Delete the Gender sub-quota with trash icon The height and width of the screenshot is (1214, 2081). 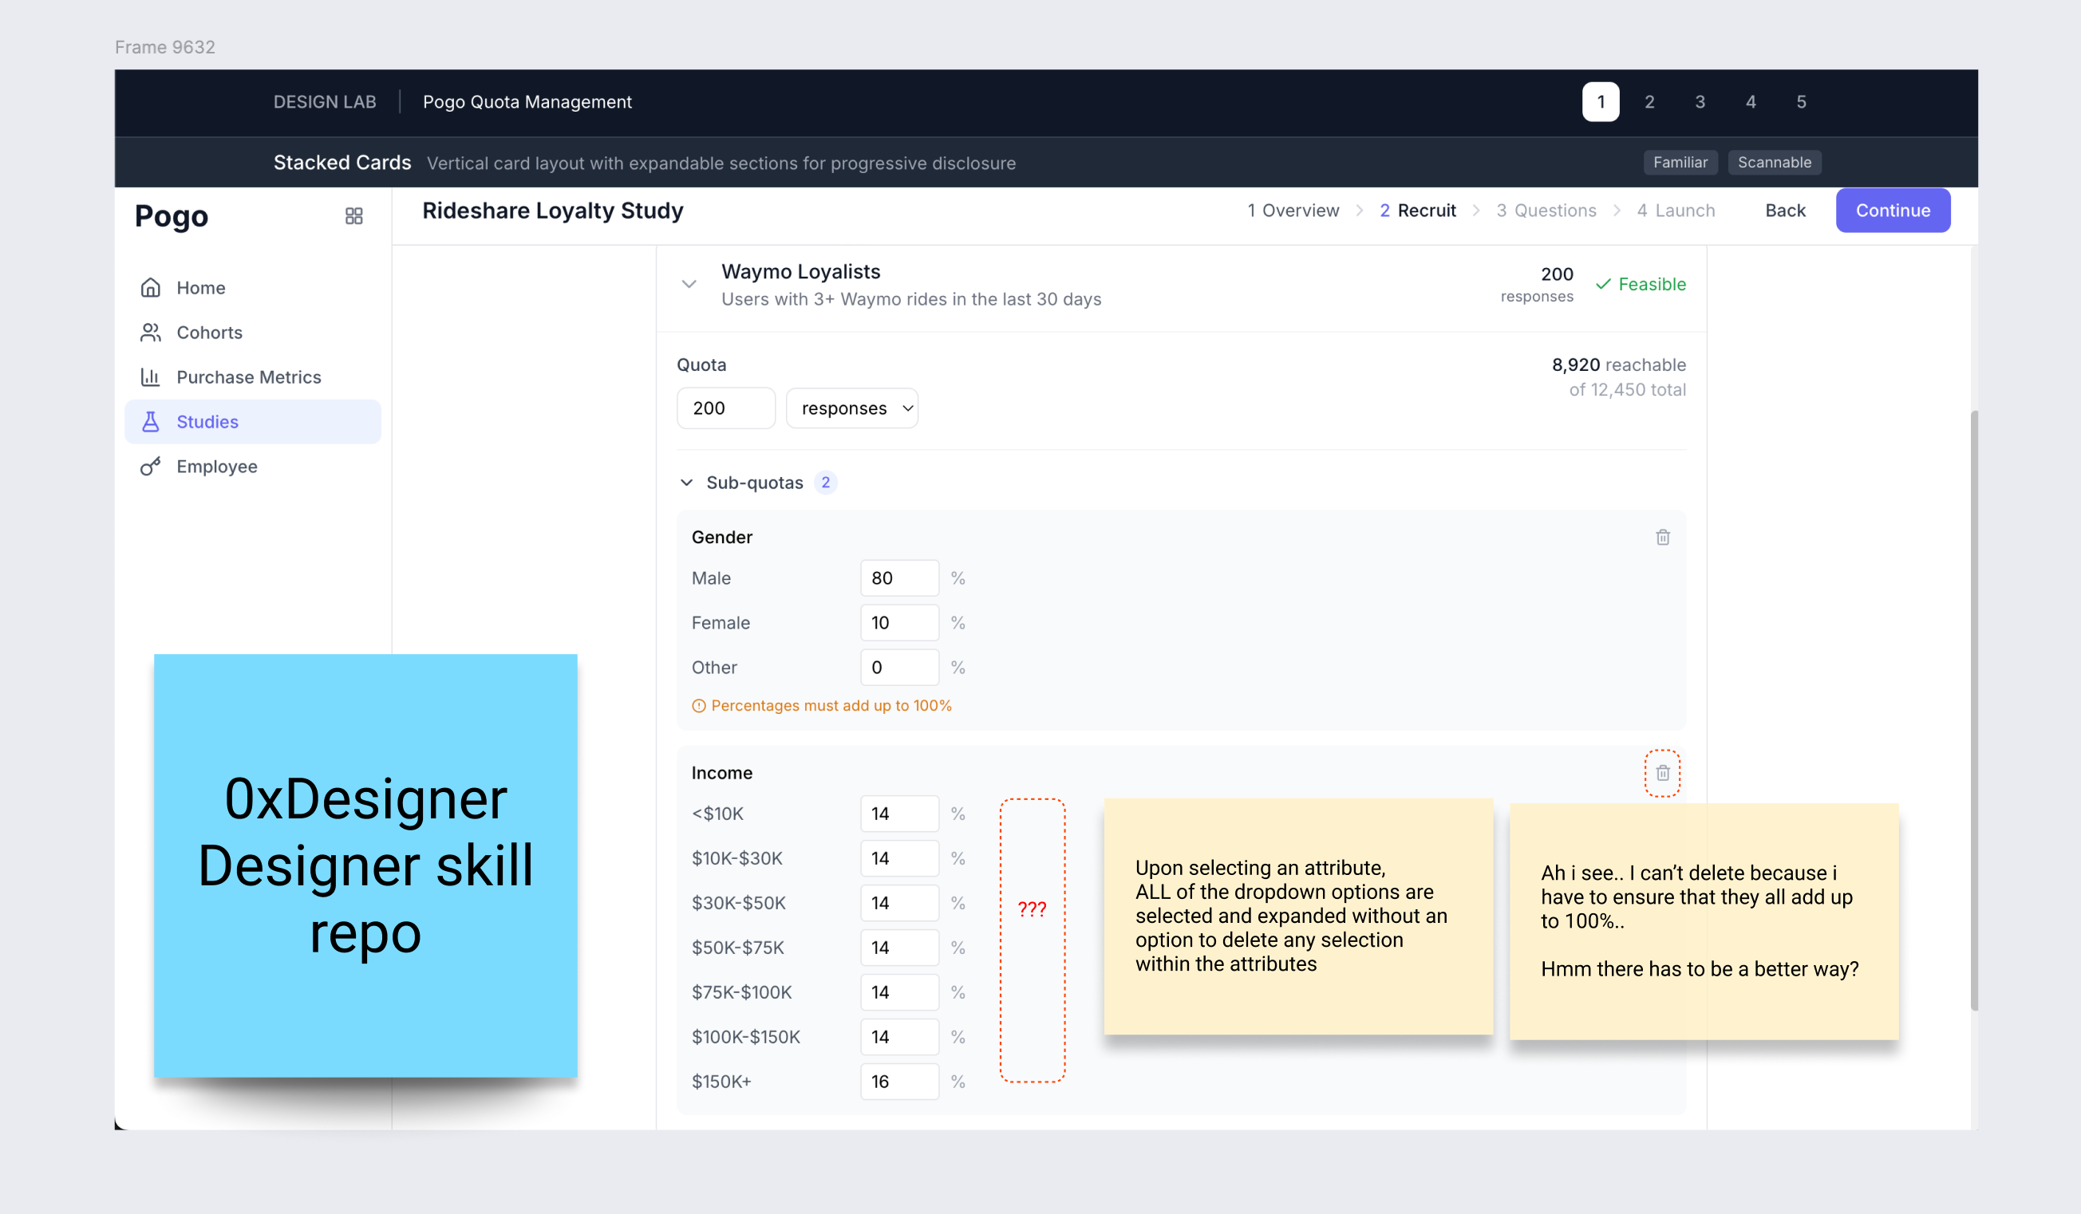coord(1662,538)
